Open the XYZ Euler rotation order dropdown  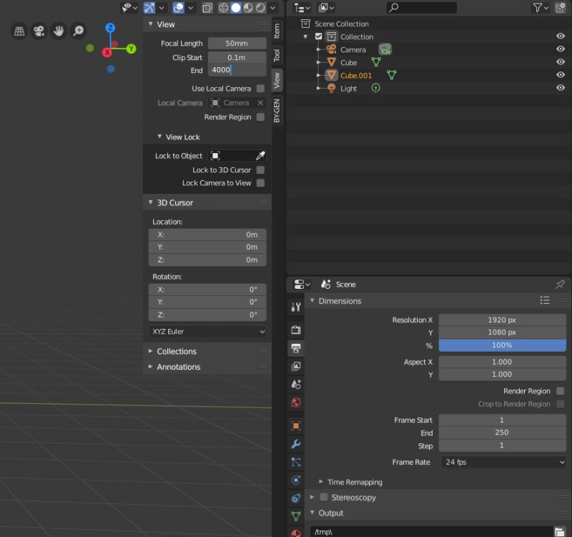coord(207,331)
